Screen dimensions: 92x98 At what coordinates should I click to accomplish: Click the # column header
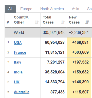coord(8,22)
